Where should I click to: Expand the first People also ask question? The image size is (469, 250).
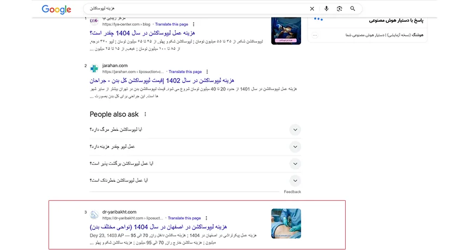tap(295, 130)
